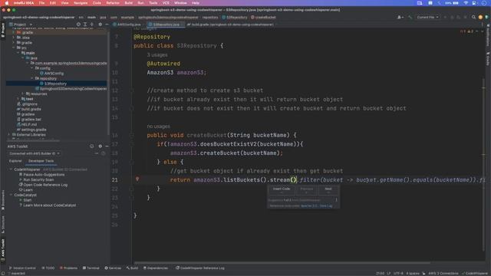
Task: Click Insert Code in the suggestion popup
Action: click(x=282, y=190)
